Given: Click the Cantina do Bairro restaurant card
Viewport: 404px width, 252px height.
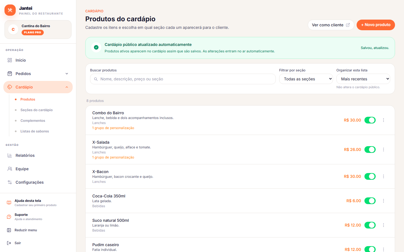Looking at the screenshot, I should tap(38, 29).
